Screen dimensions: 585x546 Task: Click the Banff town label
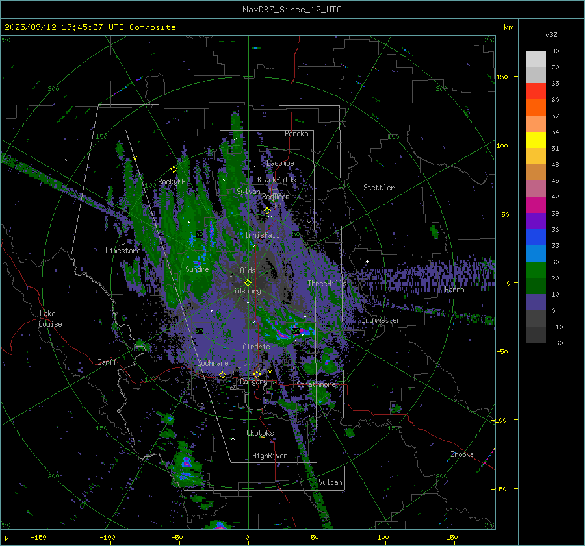(107, 362)
